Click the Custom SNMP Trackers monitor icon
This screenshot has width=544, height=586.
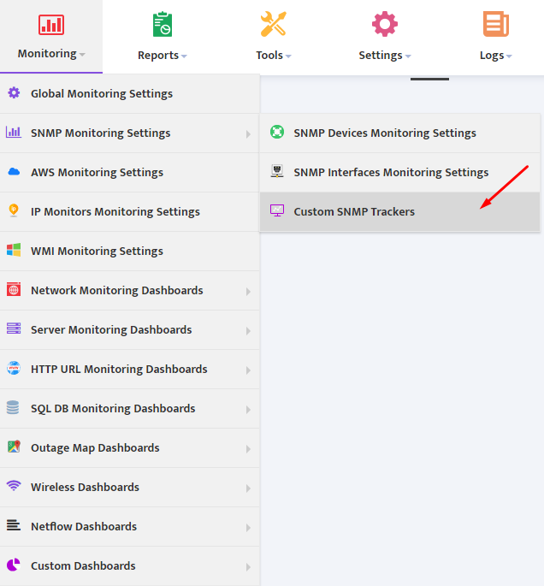(277, 210)
